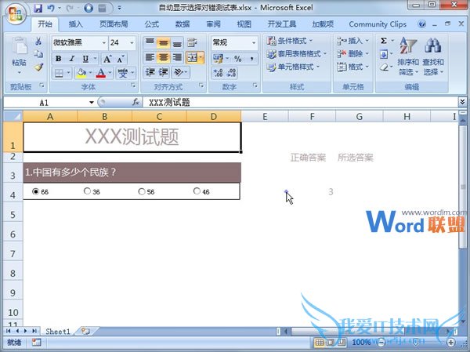Click the Cut scissors icon
The height and width of the screenshot is (352, 470).
[x=38, y=41]
